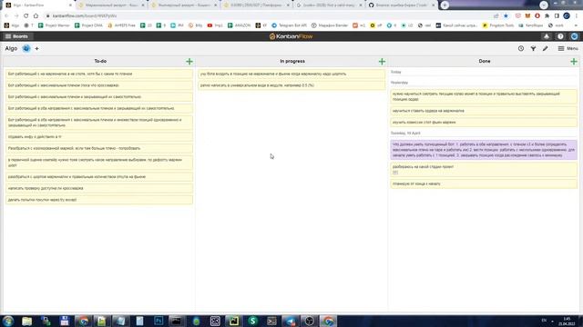
Task: Bookmark this page with star icon
Action: (x=506, y=16)
